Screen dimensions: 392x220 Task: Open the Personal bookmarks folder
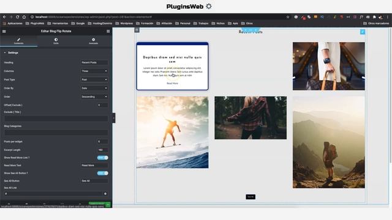183,23
